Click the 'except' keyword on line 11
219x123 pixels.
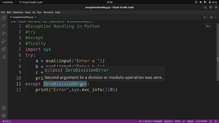[33, 84]
